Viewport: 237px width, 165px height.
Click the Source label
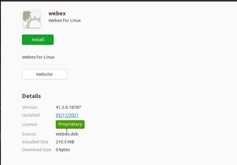pos(29,134)
